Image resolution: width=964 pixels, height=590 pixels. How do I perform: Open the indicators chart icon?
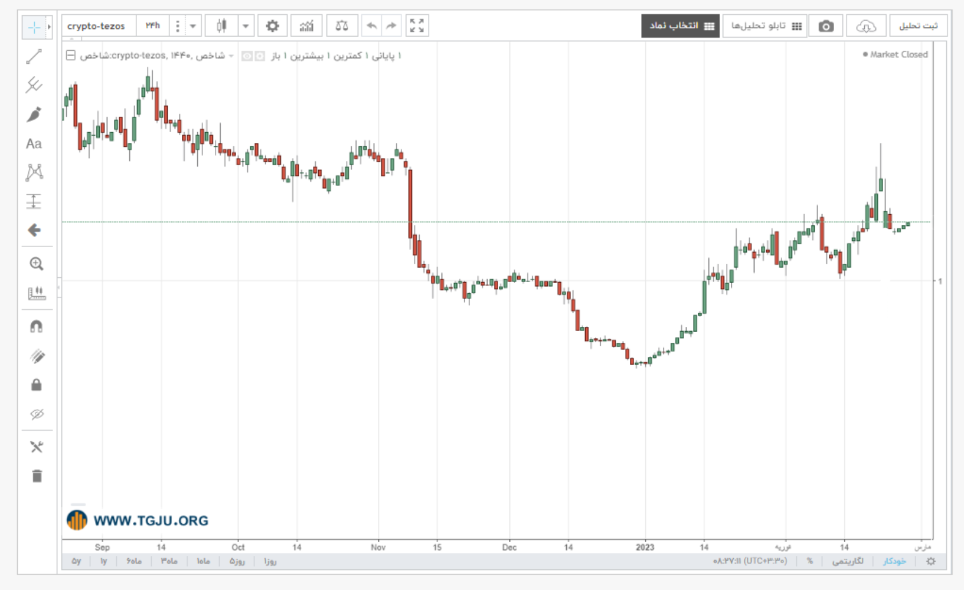306,26
